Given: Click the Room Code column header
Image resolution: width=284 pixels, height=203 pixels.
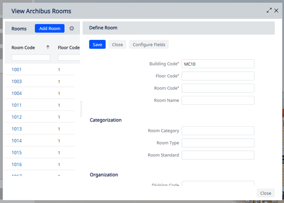Looking at the screenshot, I should 23,47.
